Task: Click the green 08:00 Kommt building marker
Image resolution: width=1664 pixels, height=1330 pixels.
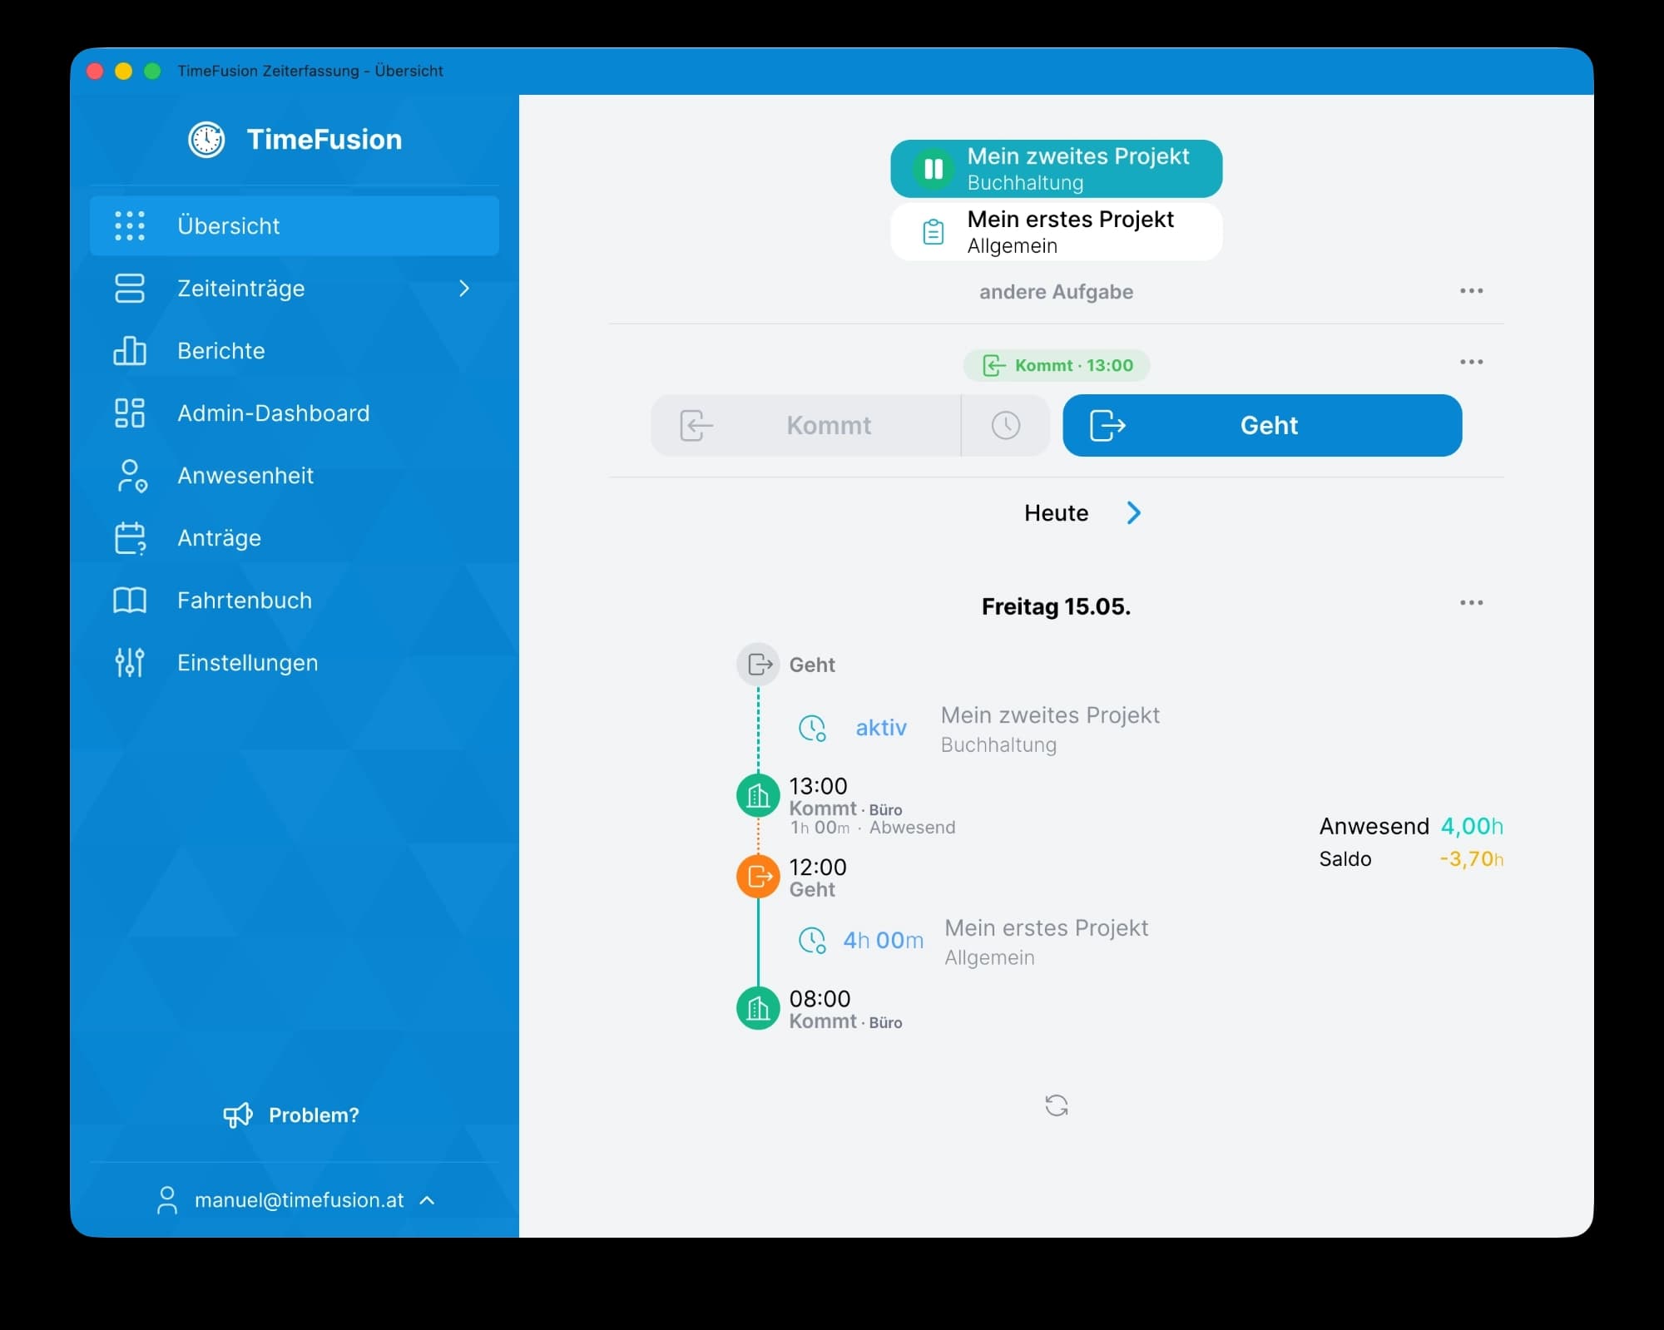Action: point(758,1008)
